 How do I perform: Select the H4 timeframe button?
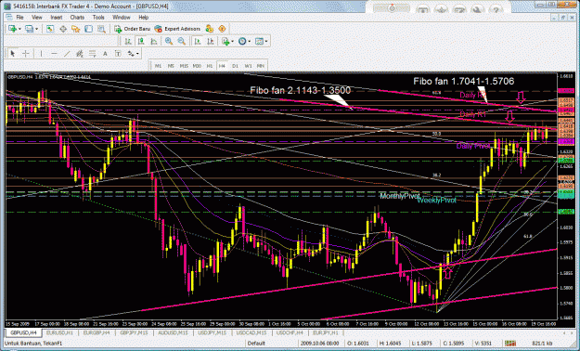(x=222, y=66)
